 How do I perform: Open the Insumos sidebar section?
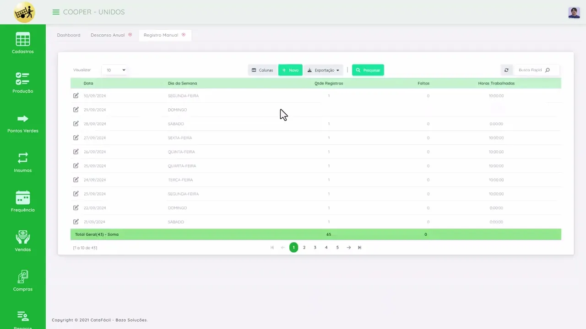pos(22,162)
